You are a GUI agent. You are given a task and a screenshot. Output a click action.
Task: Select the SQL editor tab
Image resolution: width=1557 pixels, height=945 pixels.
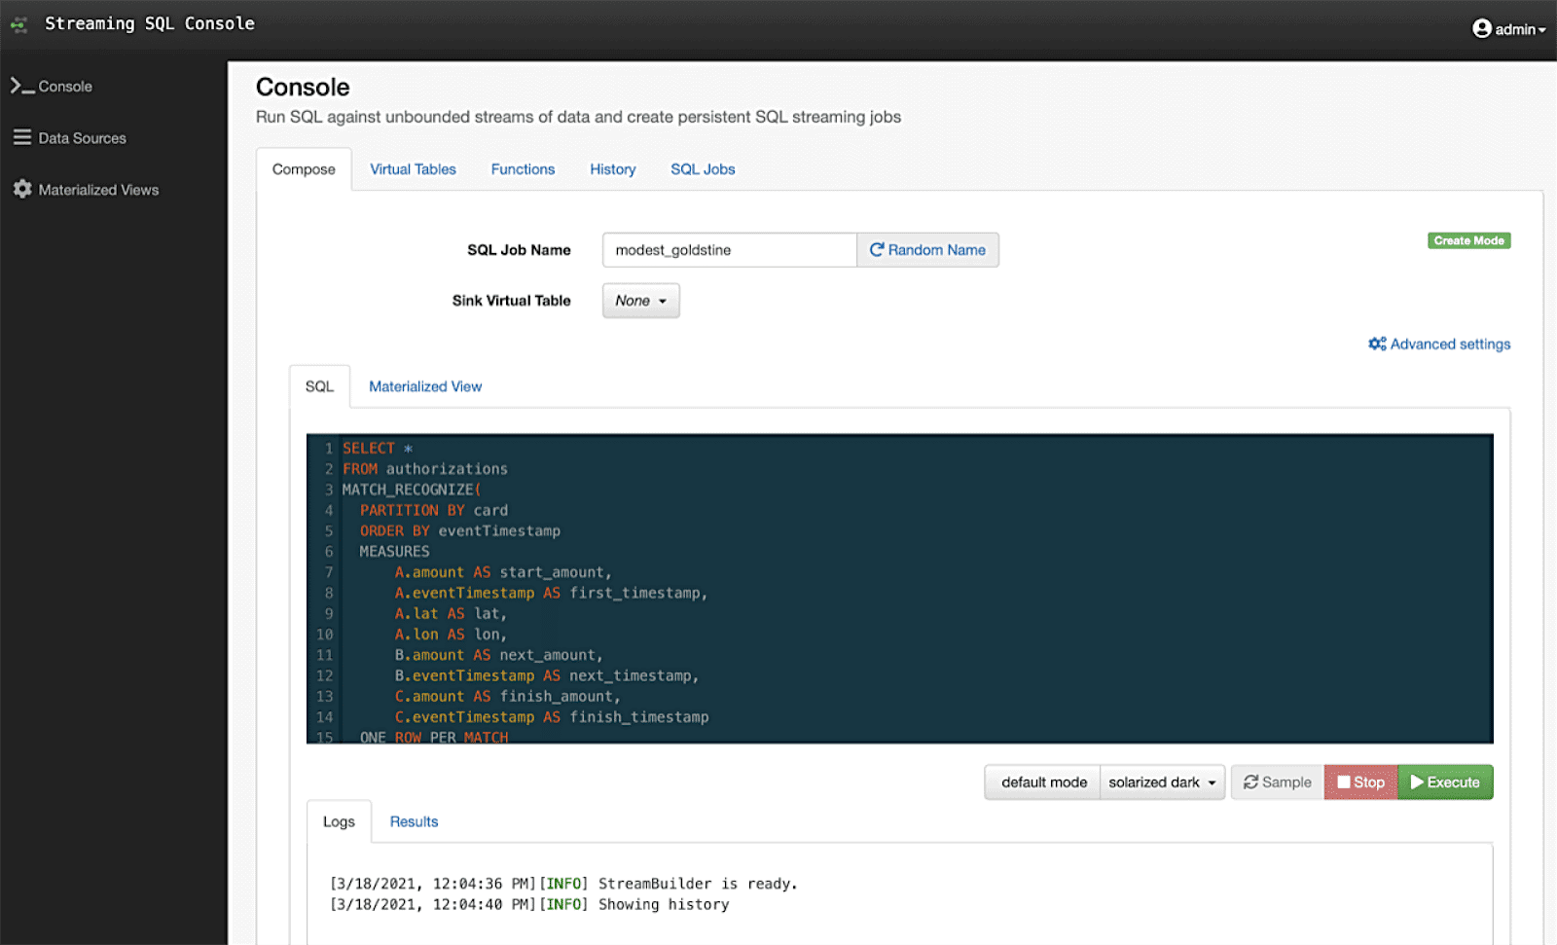click(319, 386)
